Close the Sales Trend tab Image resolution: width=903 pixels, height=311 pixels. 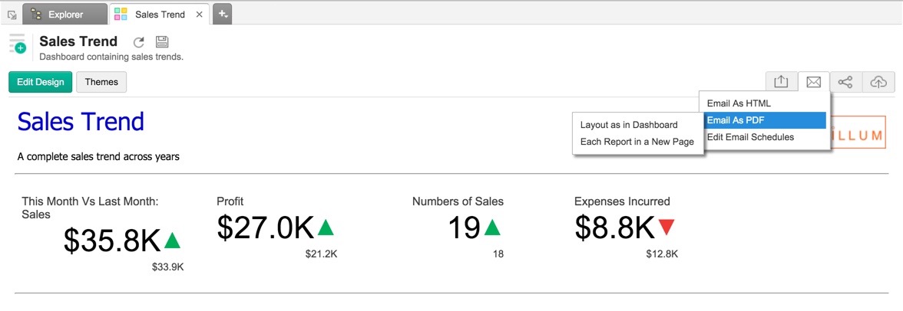[x=200, y=15]
